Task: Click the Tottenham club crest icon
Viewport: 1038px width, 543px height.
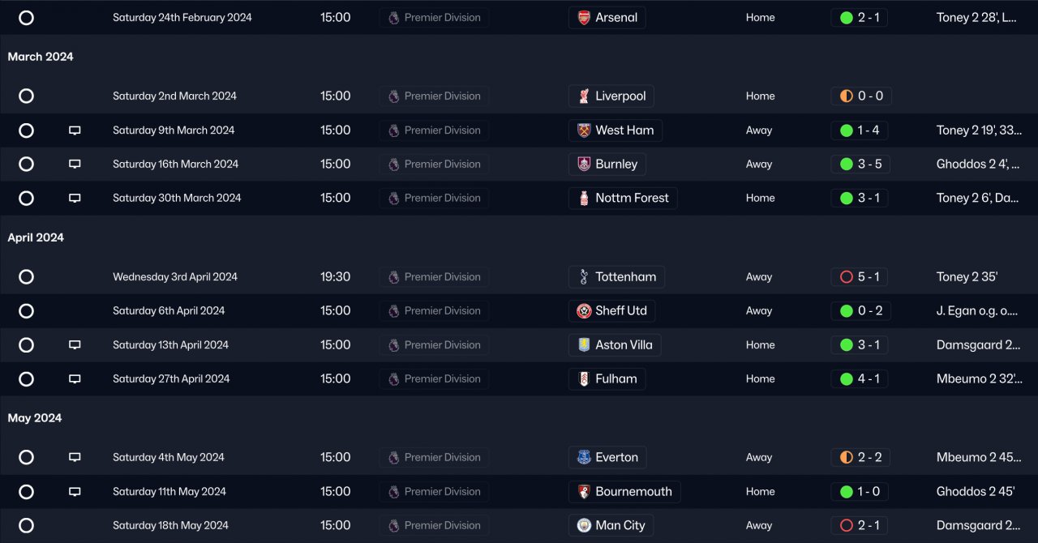Action: (584, 277)
